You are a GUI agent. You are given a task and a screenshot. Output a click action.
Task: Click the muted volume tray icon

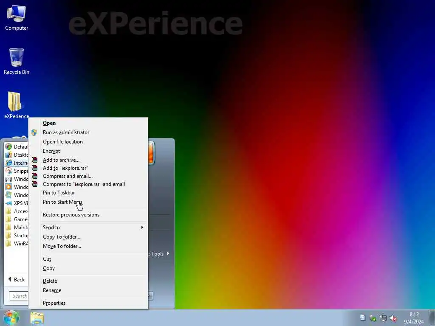(x=393, y=318)
